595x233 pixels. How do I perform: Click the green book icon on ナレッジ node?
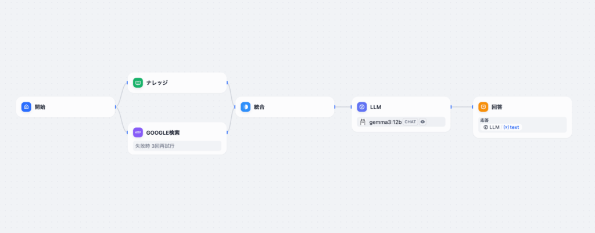138,83
